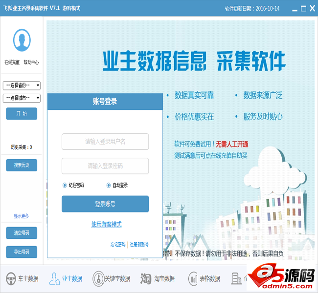
Task: Expand the 选择省份 province dropdown
Action: tap(22, 85)
